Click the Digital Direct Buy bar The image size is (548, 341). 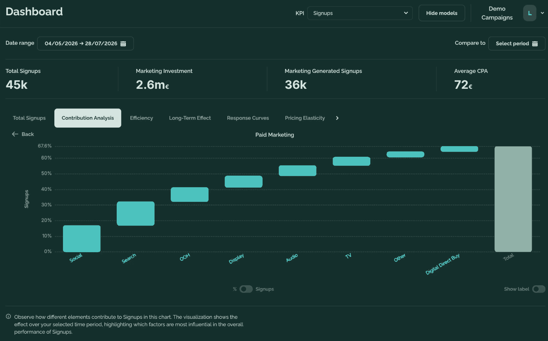tap(459, 149)
